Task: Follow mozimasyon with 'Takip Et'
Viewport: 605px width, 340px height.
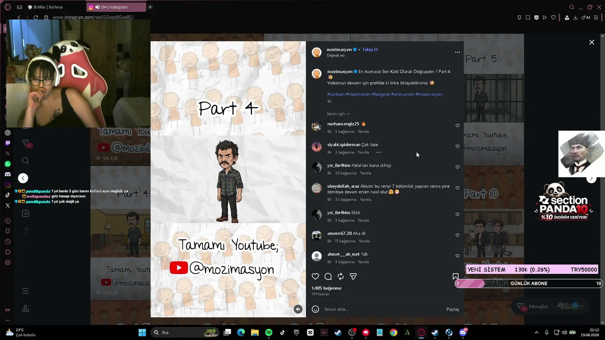Action: (x=370, y=50)
